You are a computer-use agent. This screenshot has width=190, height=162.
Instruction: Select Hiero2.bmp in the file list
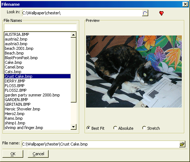[x=37, y=114]
